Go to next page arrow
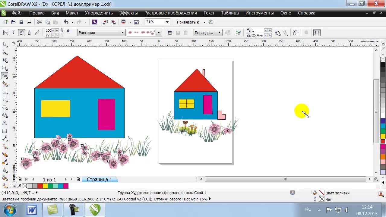 (x=66, y=179)
